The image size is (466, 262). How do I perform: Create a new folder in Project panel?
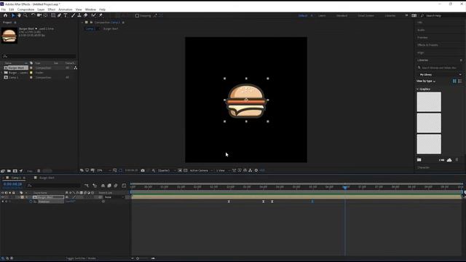(x=9, y=171)
